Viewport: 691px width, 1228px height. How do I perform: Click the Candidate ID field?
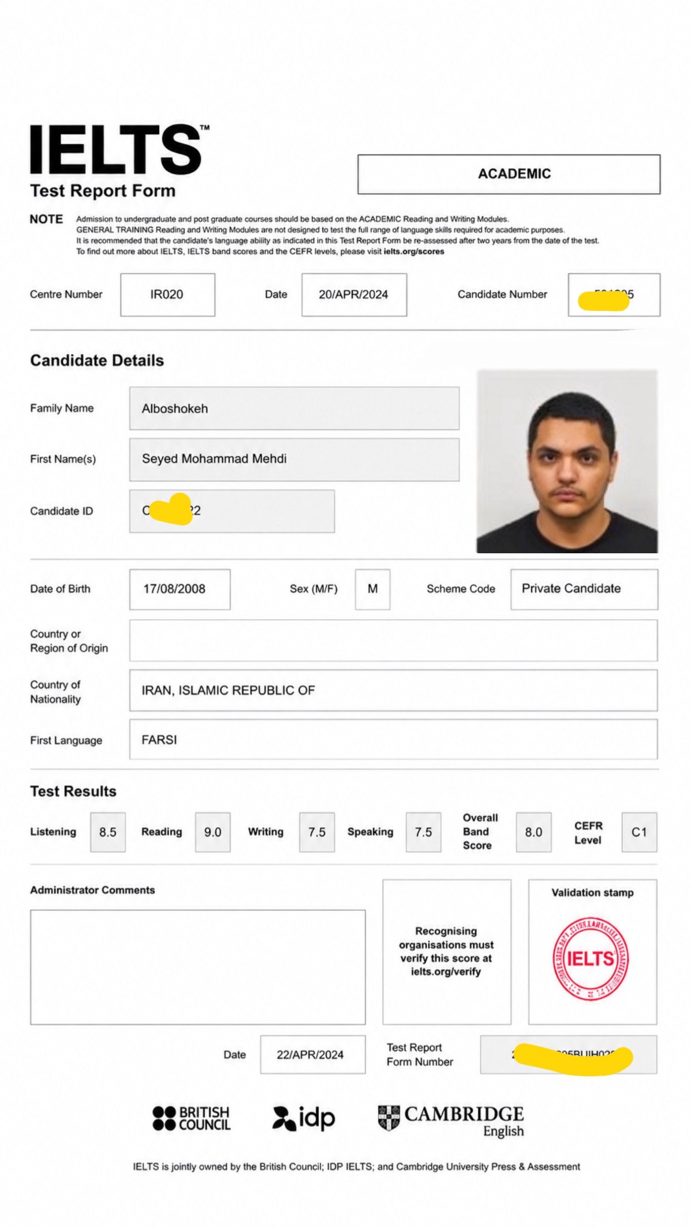click(x=232, y=511)
